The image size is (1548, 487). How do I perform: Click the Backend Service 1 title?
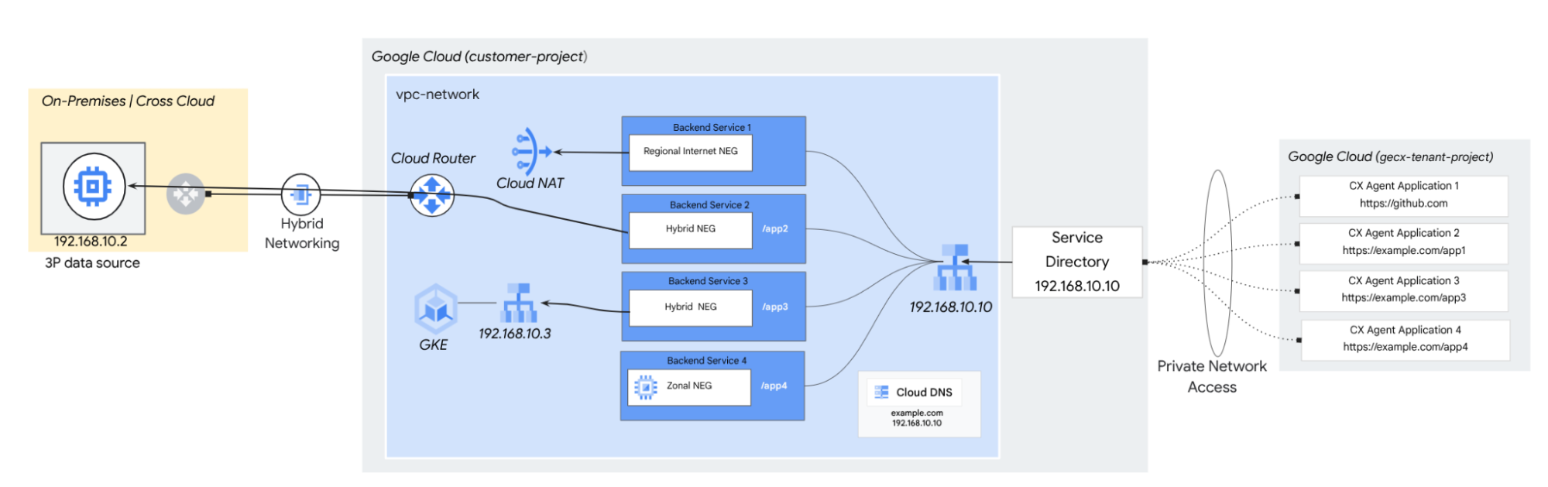712,127
